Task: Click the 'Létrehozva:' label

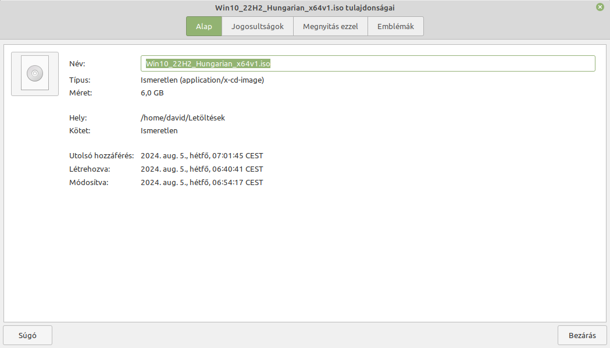Action: click(90, 169)
